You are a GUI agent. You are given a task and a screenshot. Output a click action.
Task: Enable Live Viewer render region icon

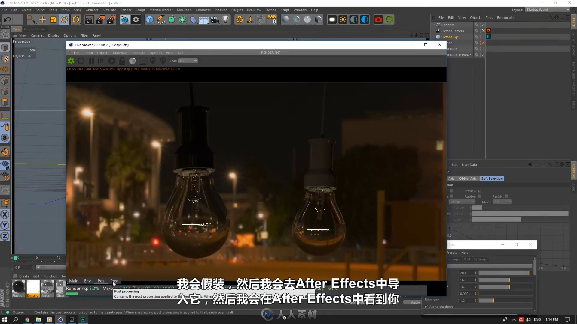(143, 61)
